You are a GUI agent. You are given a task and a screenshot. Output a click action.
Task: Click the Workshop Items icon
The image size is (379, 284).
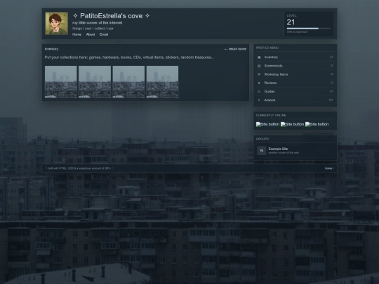coord(259,74)
